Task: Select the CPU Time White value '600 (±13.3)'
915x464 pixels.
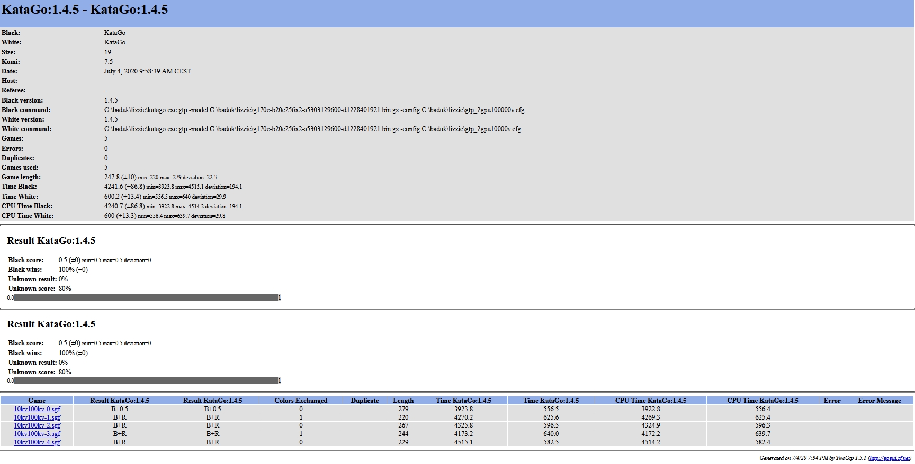Action: point(120,216)
